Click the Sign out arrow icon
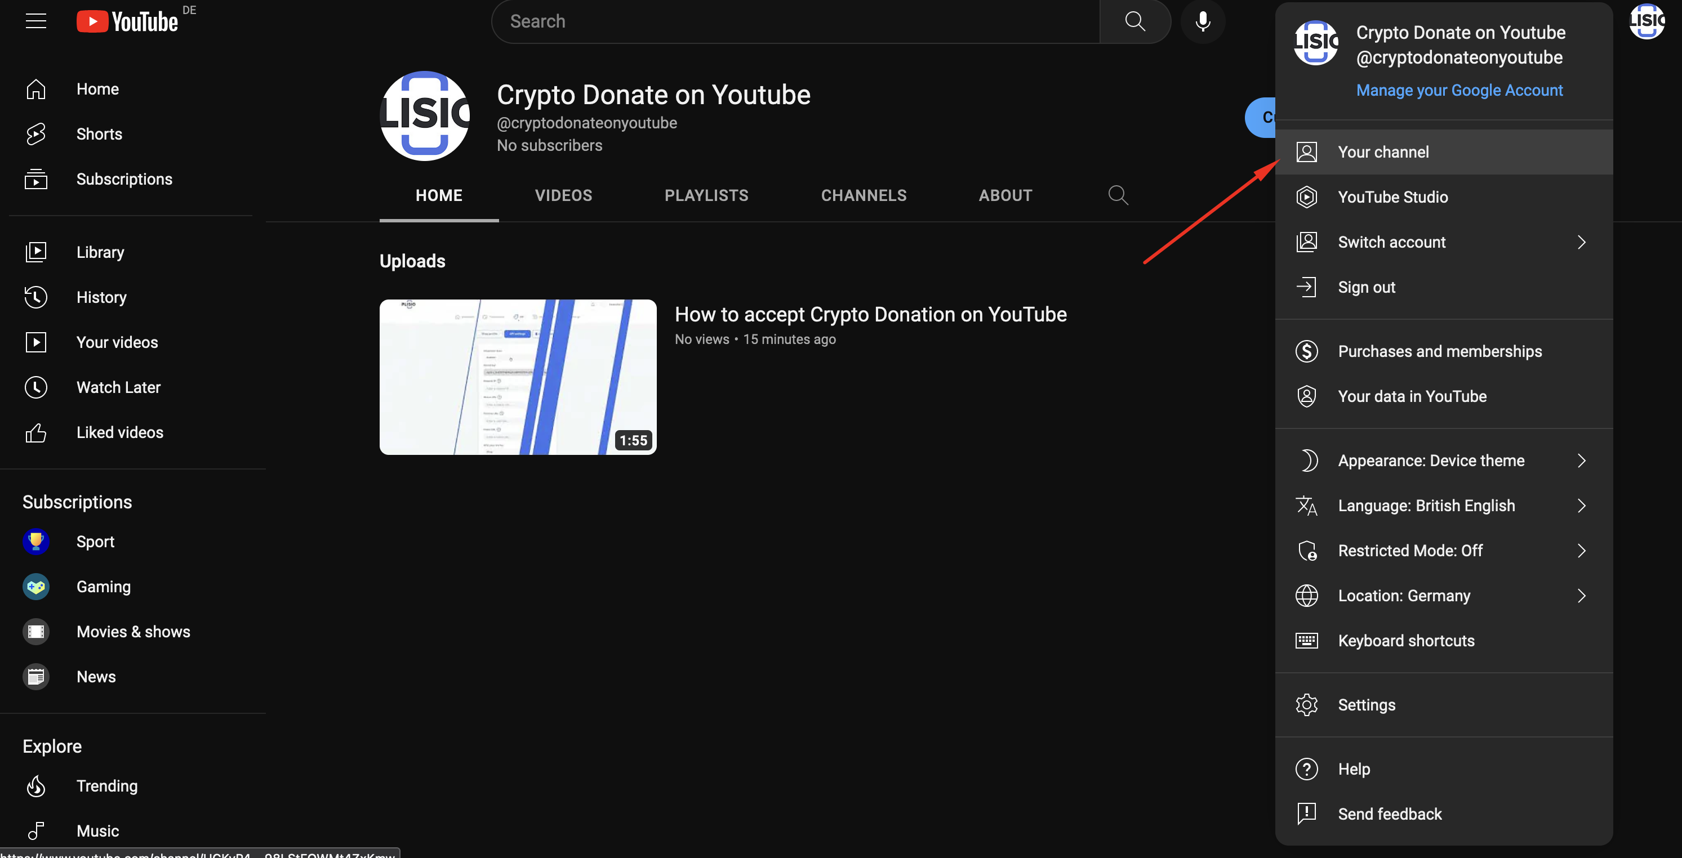Screen dimensions: 1682x858 coord(1306,287)
